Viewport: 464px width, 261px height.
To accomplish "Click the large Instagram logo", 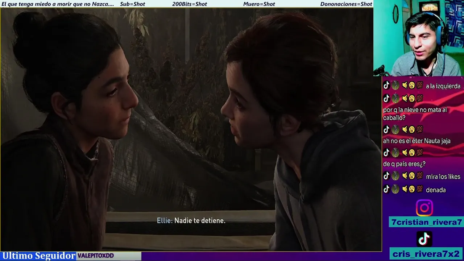I will click(424, 208).
